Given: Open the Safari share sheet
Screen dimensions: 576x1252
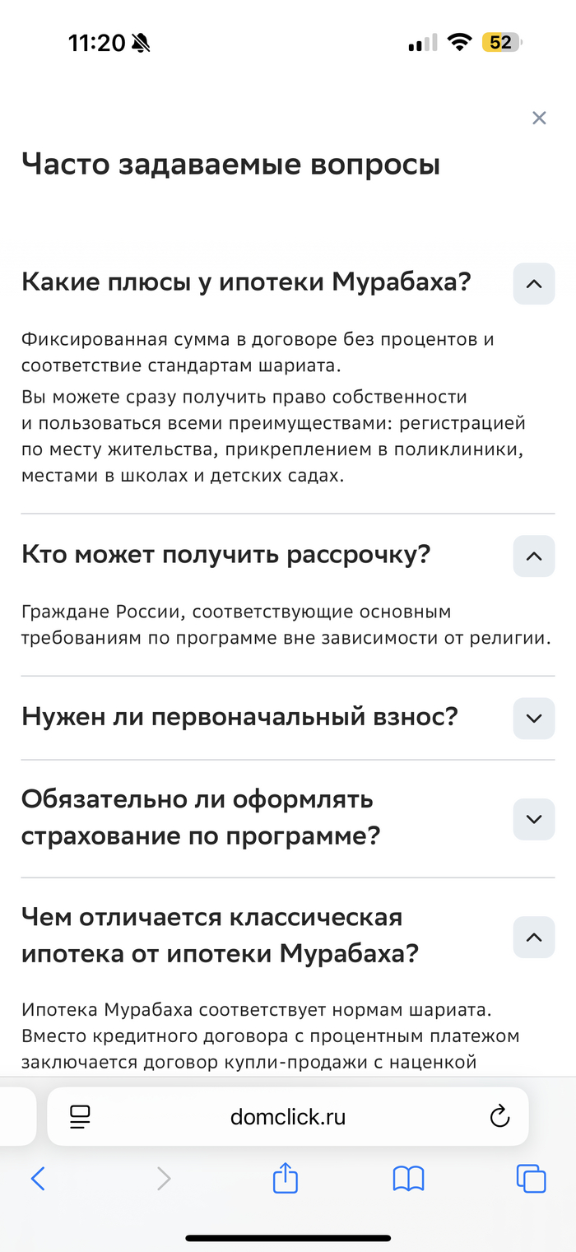Looking at the screenshot, I should coord(284,1178).
